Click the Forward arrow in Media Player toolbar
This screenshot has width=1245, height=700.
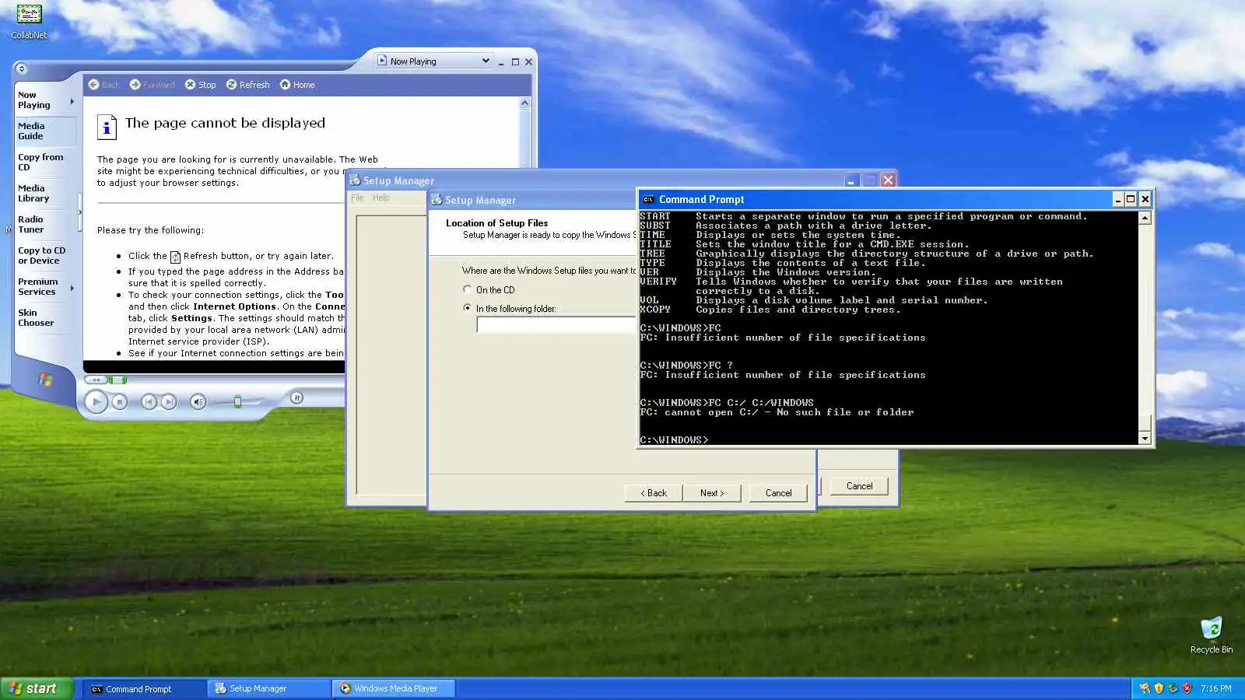pyautogui.click(x=135, y=85)
